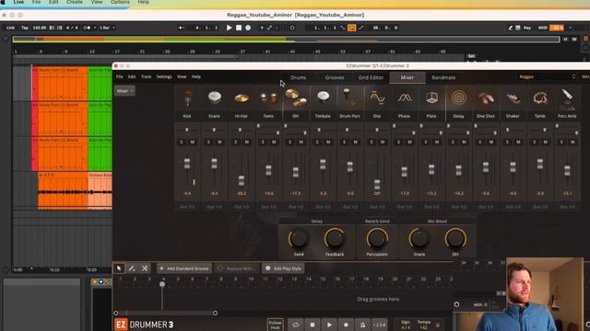Click Ableton Link button
The width and height of the screenshot is (590, 331).
[10, 28]
